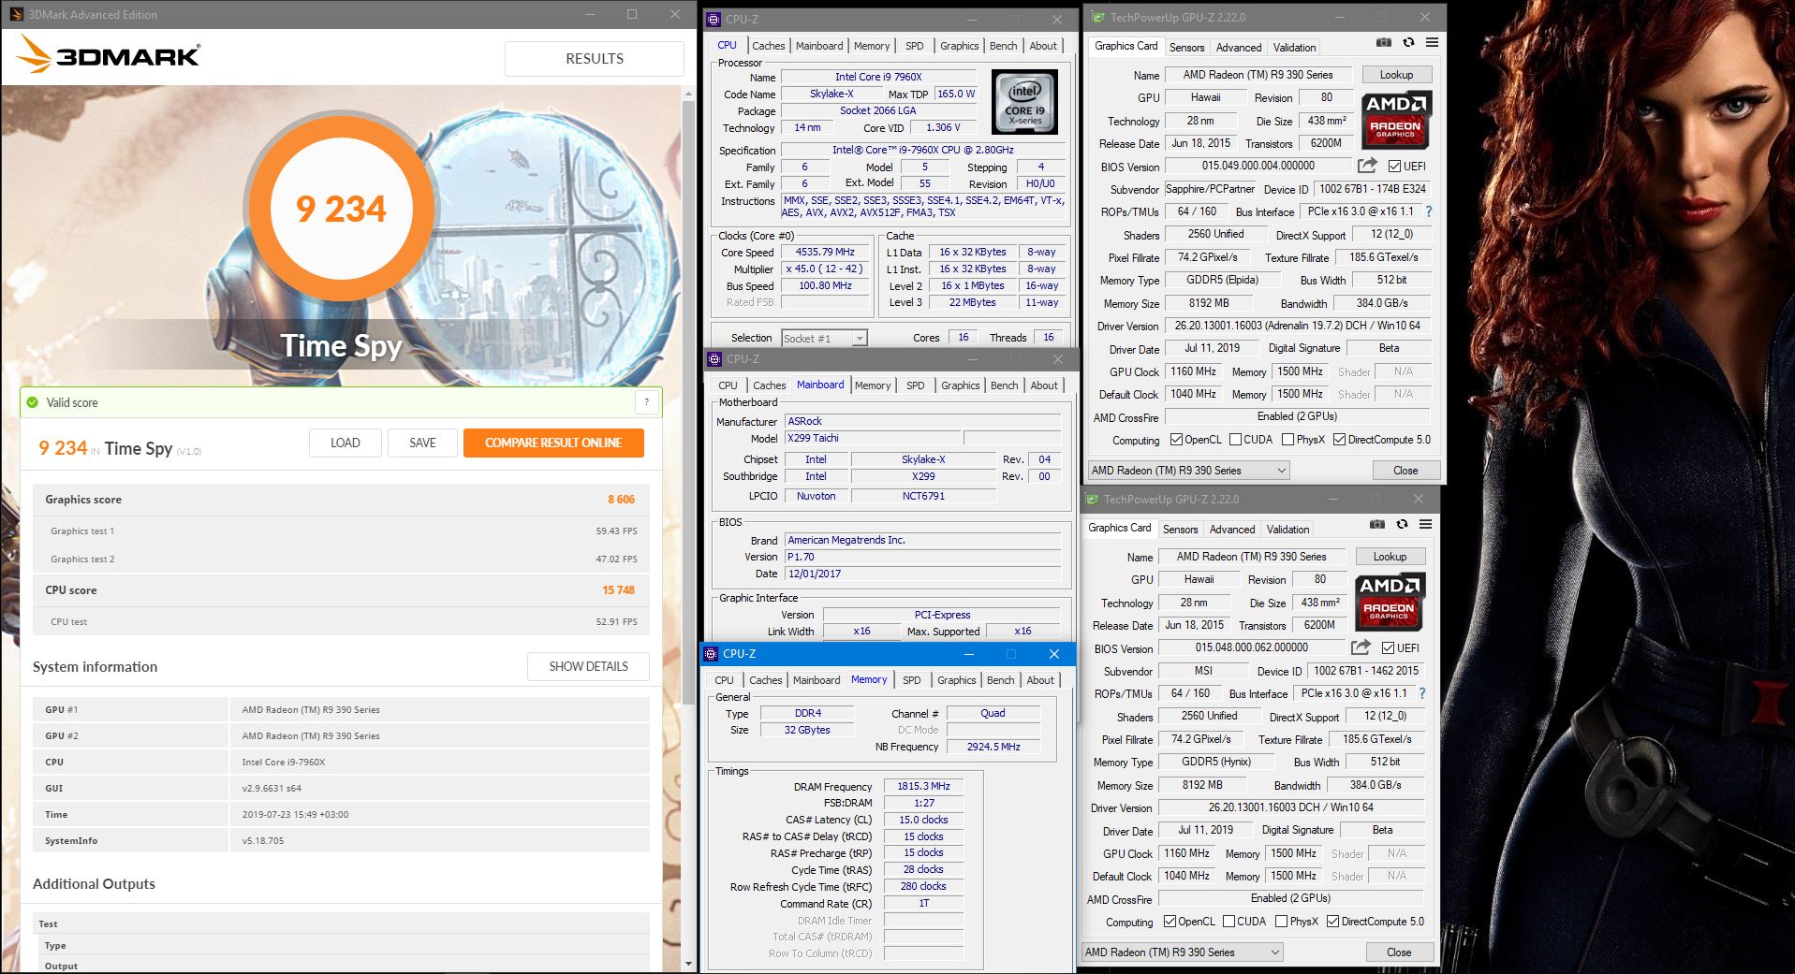Refresh the top GPU-Z window
The image size is (1795, 974).
click(1408, 43)
